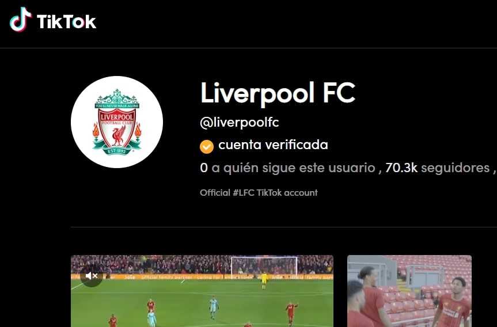Click the @liverpoolfc username handle
The height and width of the screenshot is (327, 497).
pos(240,123)
